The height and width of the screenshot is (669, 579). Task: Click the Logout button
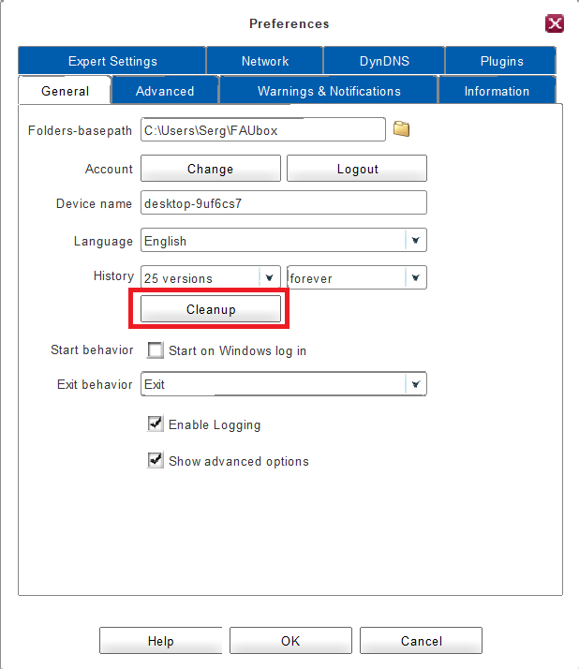357,169
